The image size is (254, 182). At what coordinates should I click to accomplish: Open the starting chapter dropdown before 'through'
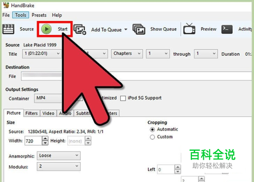158,54
